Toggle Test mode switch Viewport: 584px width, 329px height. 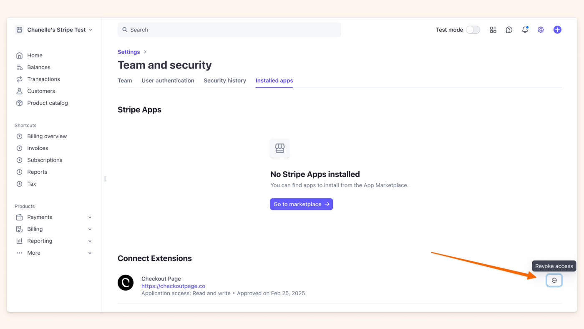pyautogui.click(x=473, y=30)
